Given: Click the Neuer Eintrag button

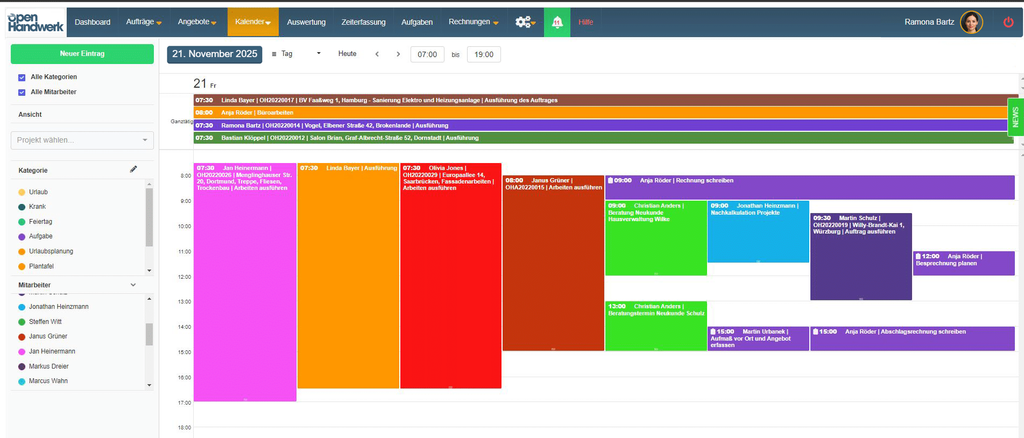Looking at the screenshot, I should pyautogui.click(x=82, y=54).
